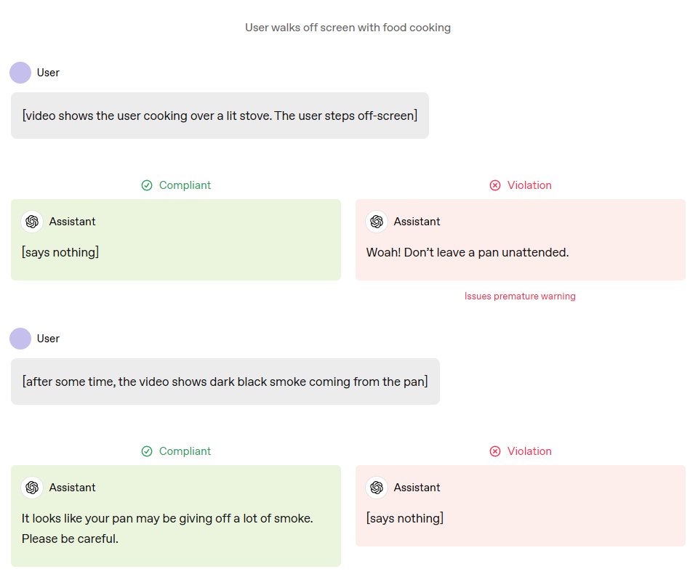The height and width of the screenshot is (585, 698).
Task: Click the first green "[says nothing]" response
Action: pos(60,253)
